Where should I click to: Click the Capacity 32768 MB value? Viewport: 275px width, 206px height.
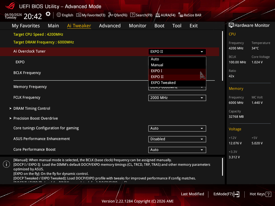pyautogui.click(x=236, y=117)
